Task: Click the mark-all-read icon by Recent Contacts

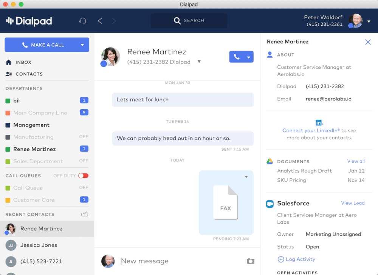Action: pyautogui.click(x=85, y=214)
